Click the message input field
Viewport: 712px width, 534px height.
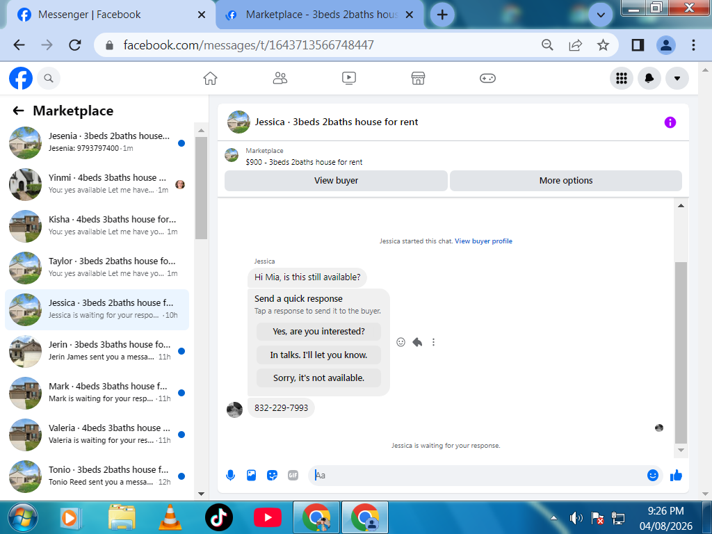pyautogui.click(x=477, y=476)
